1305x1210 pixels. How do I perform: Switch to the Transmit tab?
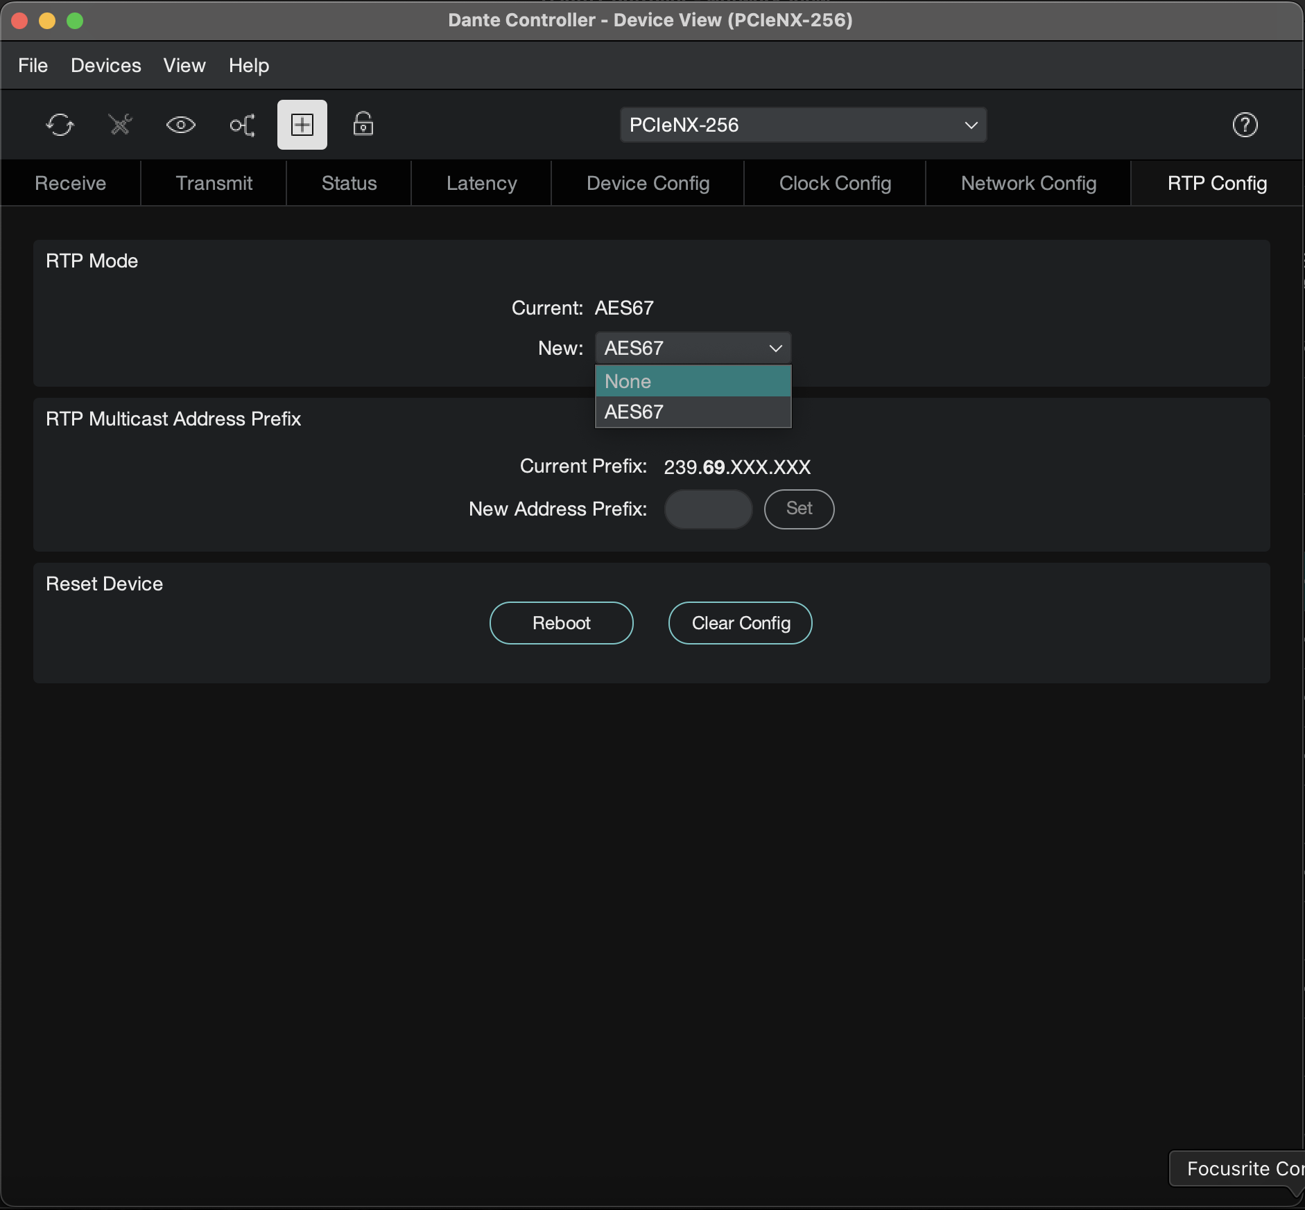point(214,183)
